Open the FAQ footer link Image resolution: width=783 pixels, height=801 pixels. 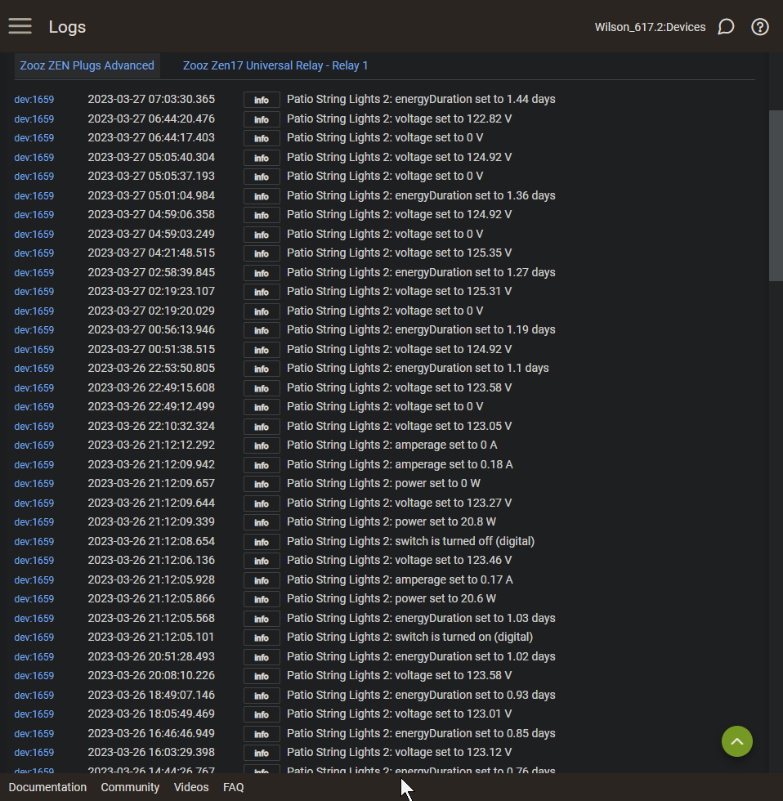pyautogui.click(x=234, y=787)
